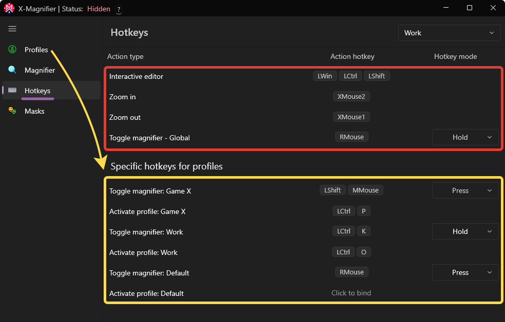
Task: Click the green Profiles icon
Action: tap(12, 50)
